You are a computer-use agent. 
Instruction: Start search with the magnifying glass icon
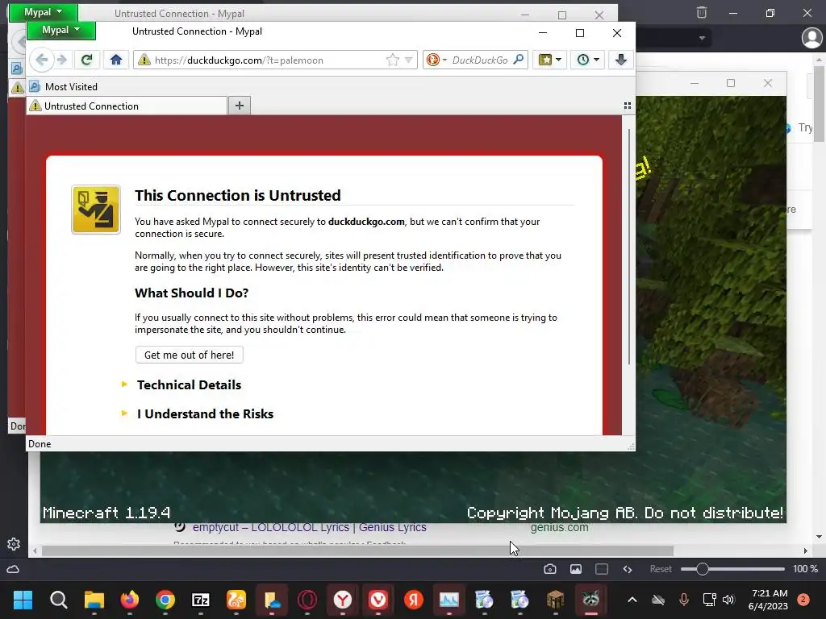(519, 60)
